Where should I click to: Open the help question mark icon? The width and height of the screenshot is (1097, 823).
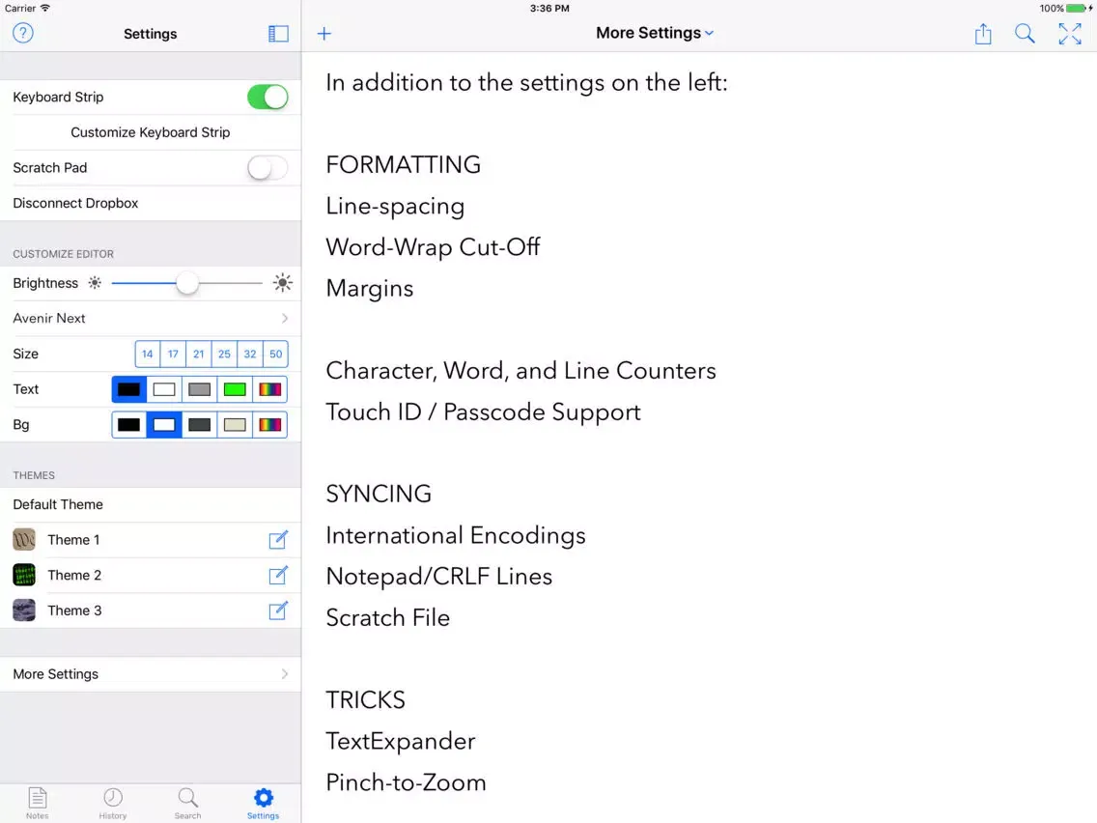click(23, 33)
